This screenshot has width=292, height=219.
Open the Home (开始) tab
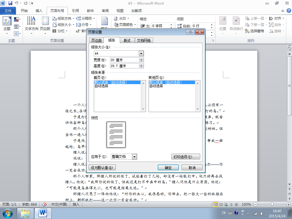(x=24, y=11)
